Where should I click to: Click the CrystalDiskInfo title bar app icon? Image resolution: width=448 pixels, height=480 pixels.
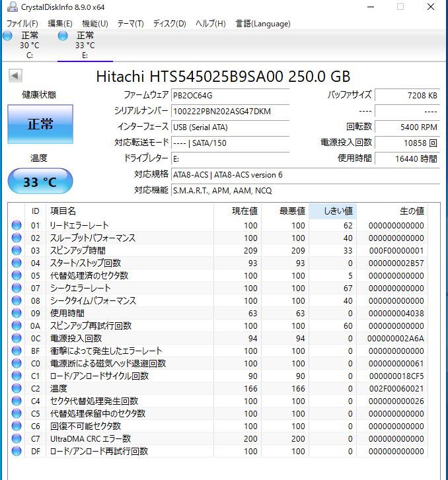coord(13,7)
